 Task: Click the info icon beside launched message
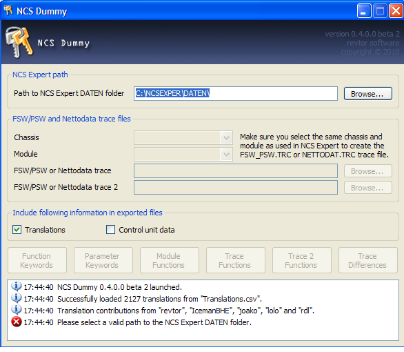(17, 286)
